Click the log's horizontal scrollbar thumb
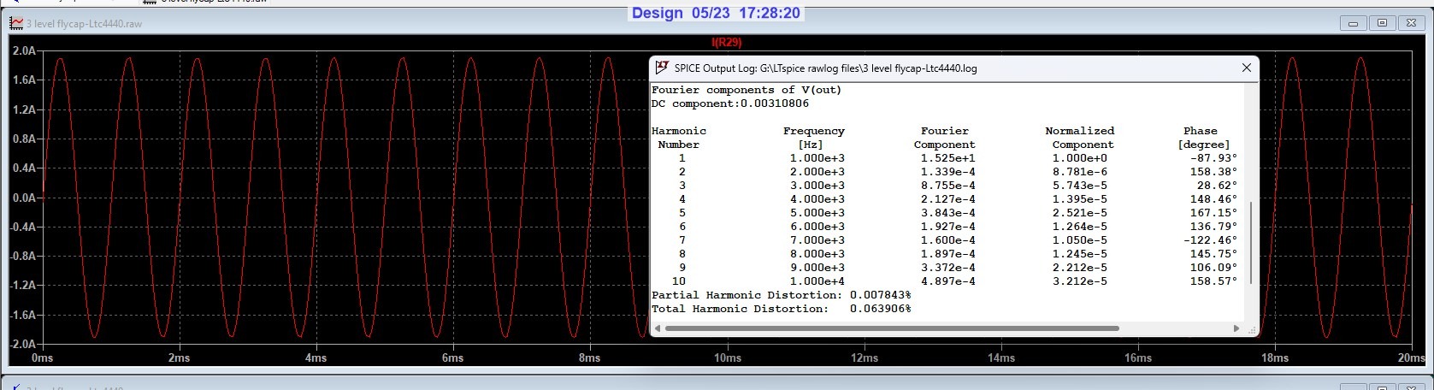The image size is (1434, 390). (x=892, y=328)
